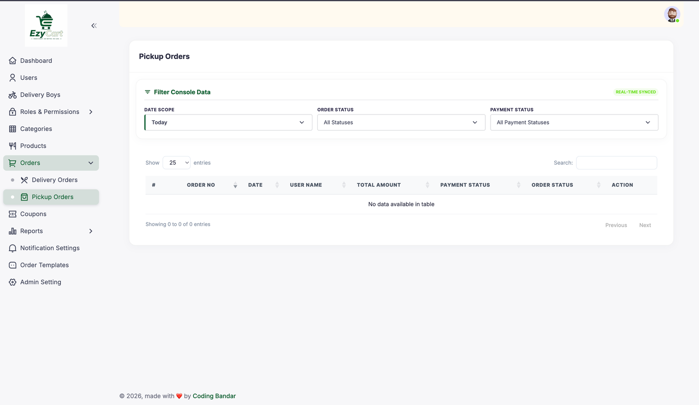Click the Products fork-and-knife icon
The width and height of the screenshot is (699, 405).
pos(13,146)
